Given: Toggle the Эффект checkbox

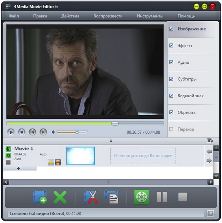Looking at the screenshot, I should [x=171, y=45].
